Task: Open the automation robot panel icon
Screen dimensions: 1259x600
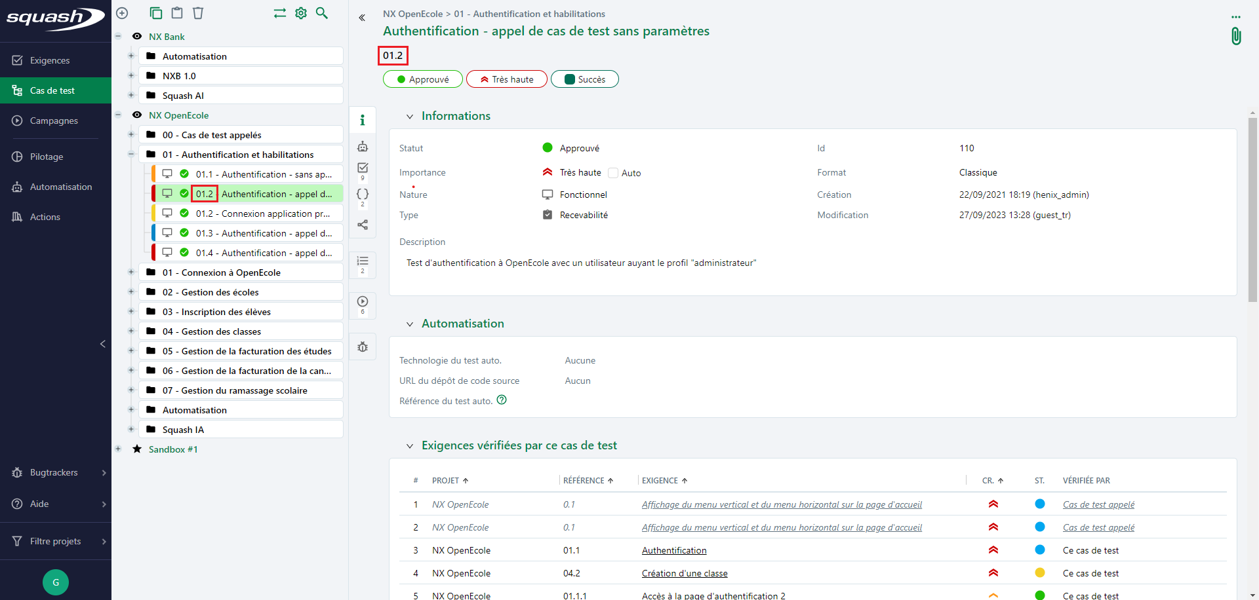Action: coord(363,146)
